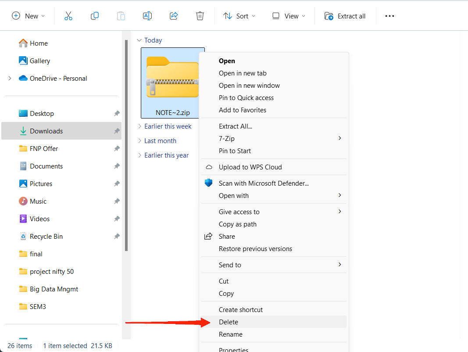Open Recycle Bin in sidebar
Viewport: 468px width, 352px height.
pos(41,237)
